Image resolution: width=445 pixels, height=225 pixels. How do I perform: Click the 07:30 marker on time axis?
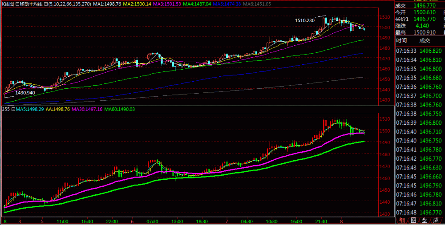click(152, 221)
